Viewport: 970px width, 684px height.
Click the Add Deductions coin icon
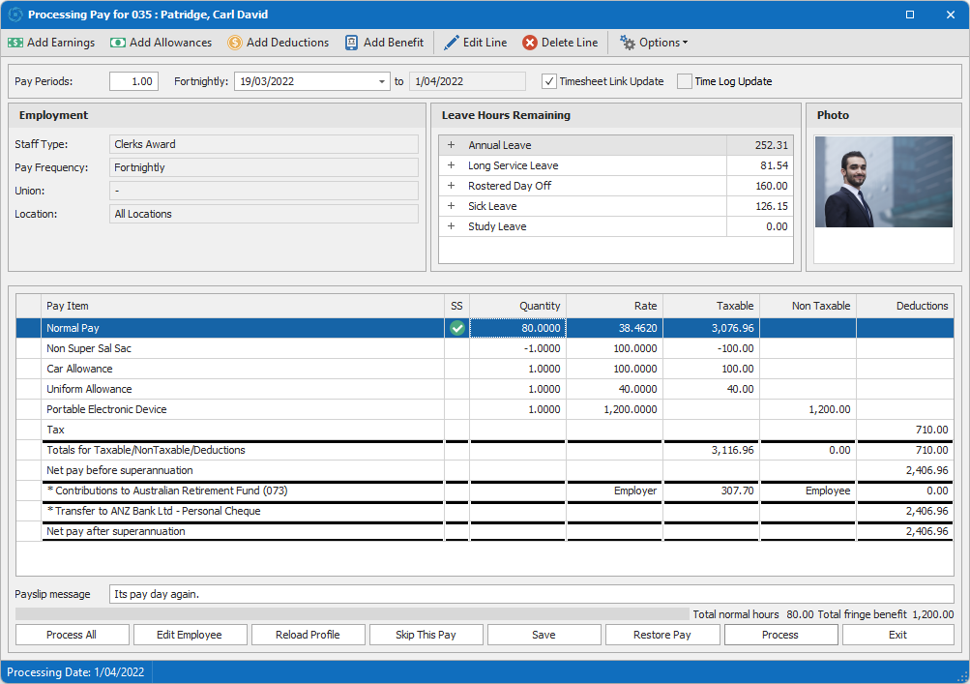tap(235, 43)
